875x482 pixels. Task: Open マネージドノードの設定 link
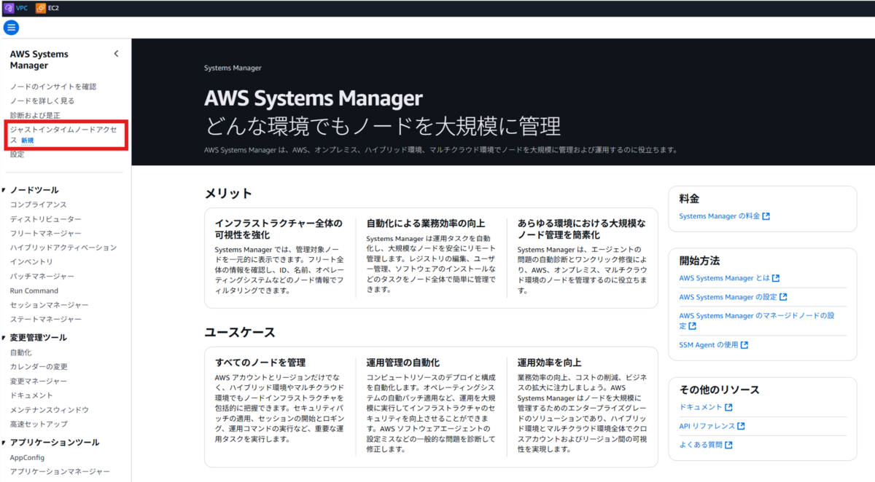tap(756, 321)
